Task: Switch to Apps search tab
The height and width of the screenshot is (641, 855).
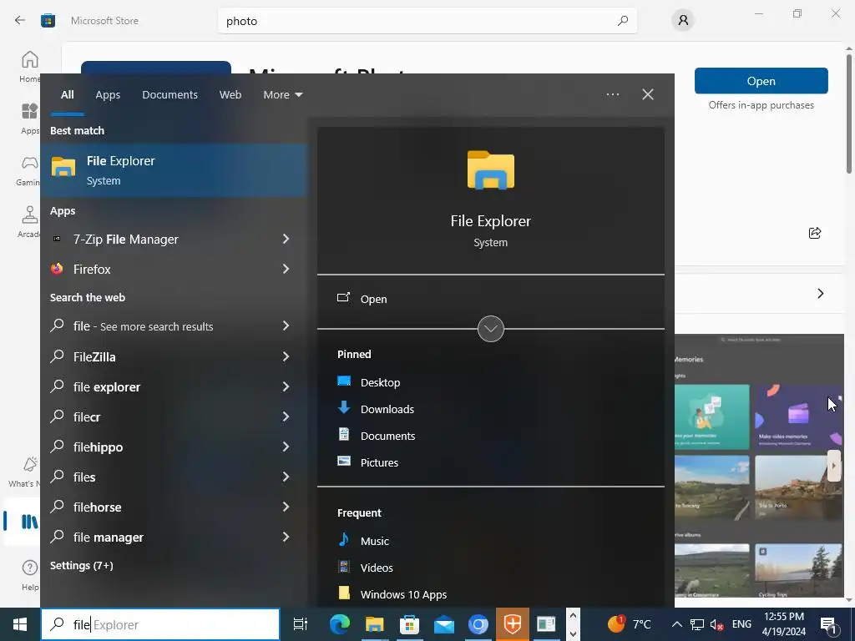Action: [x=108, y=95]
